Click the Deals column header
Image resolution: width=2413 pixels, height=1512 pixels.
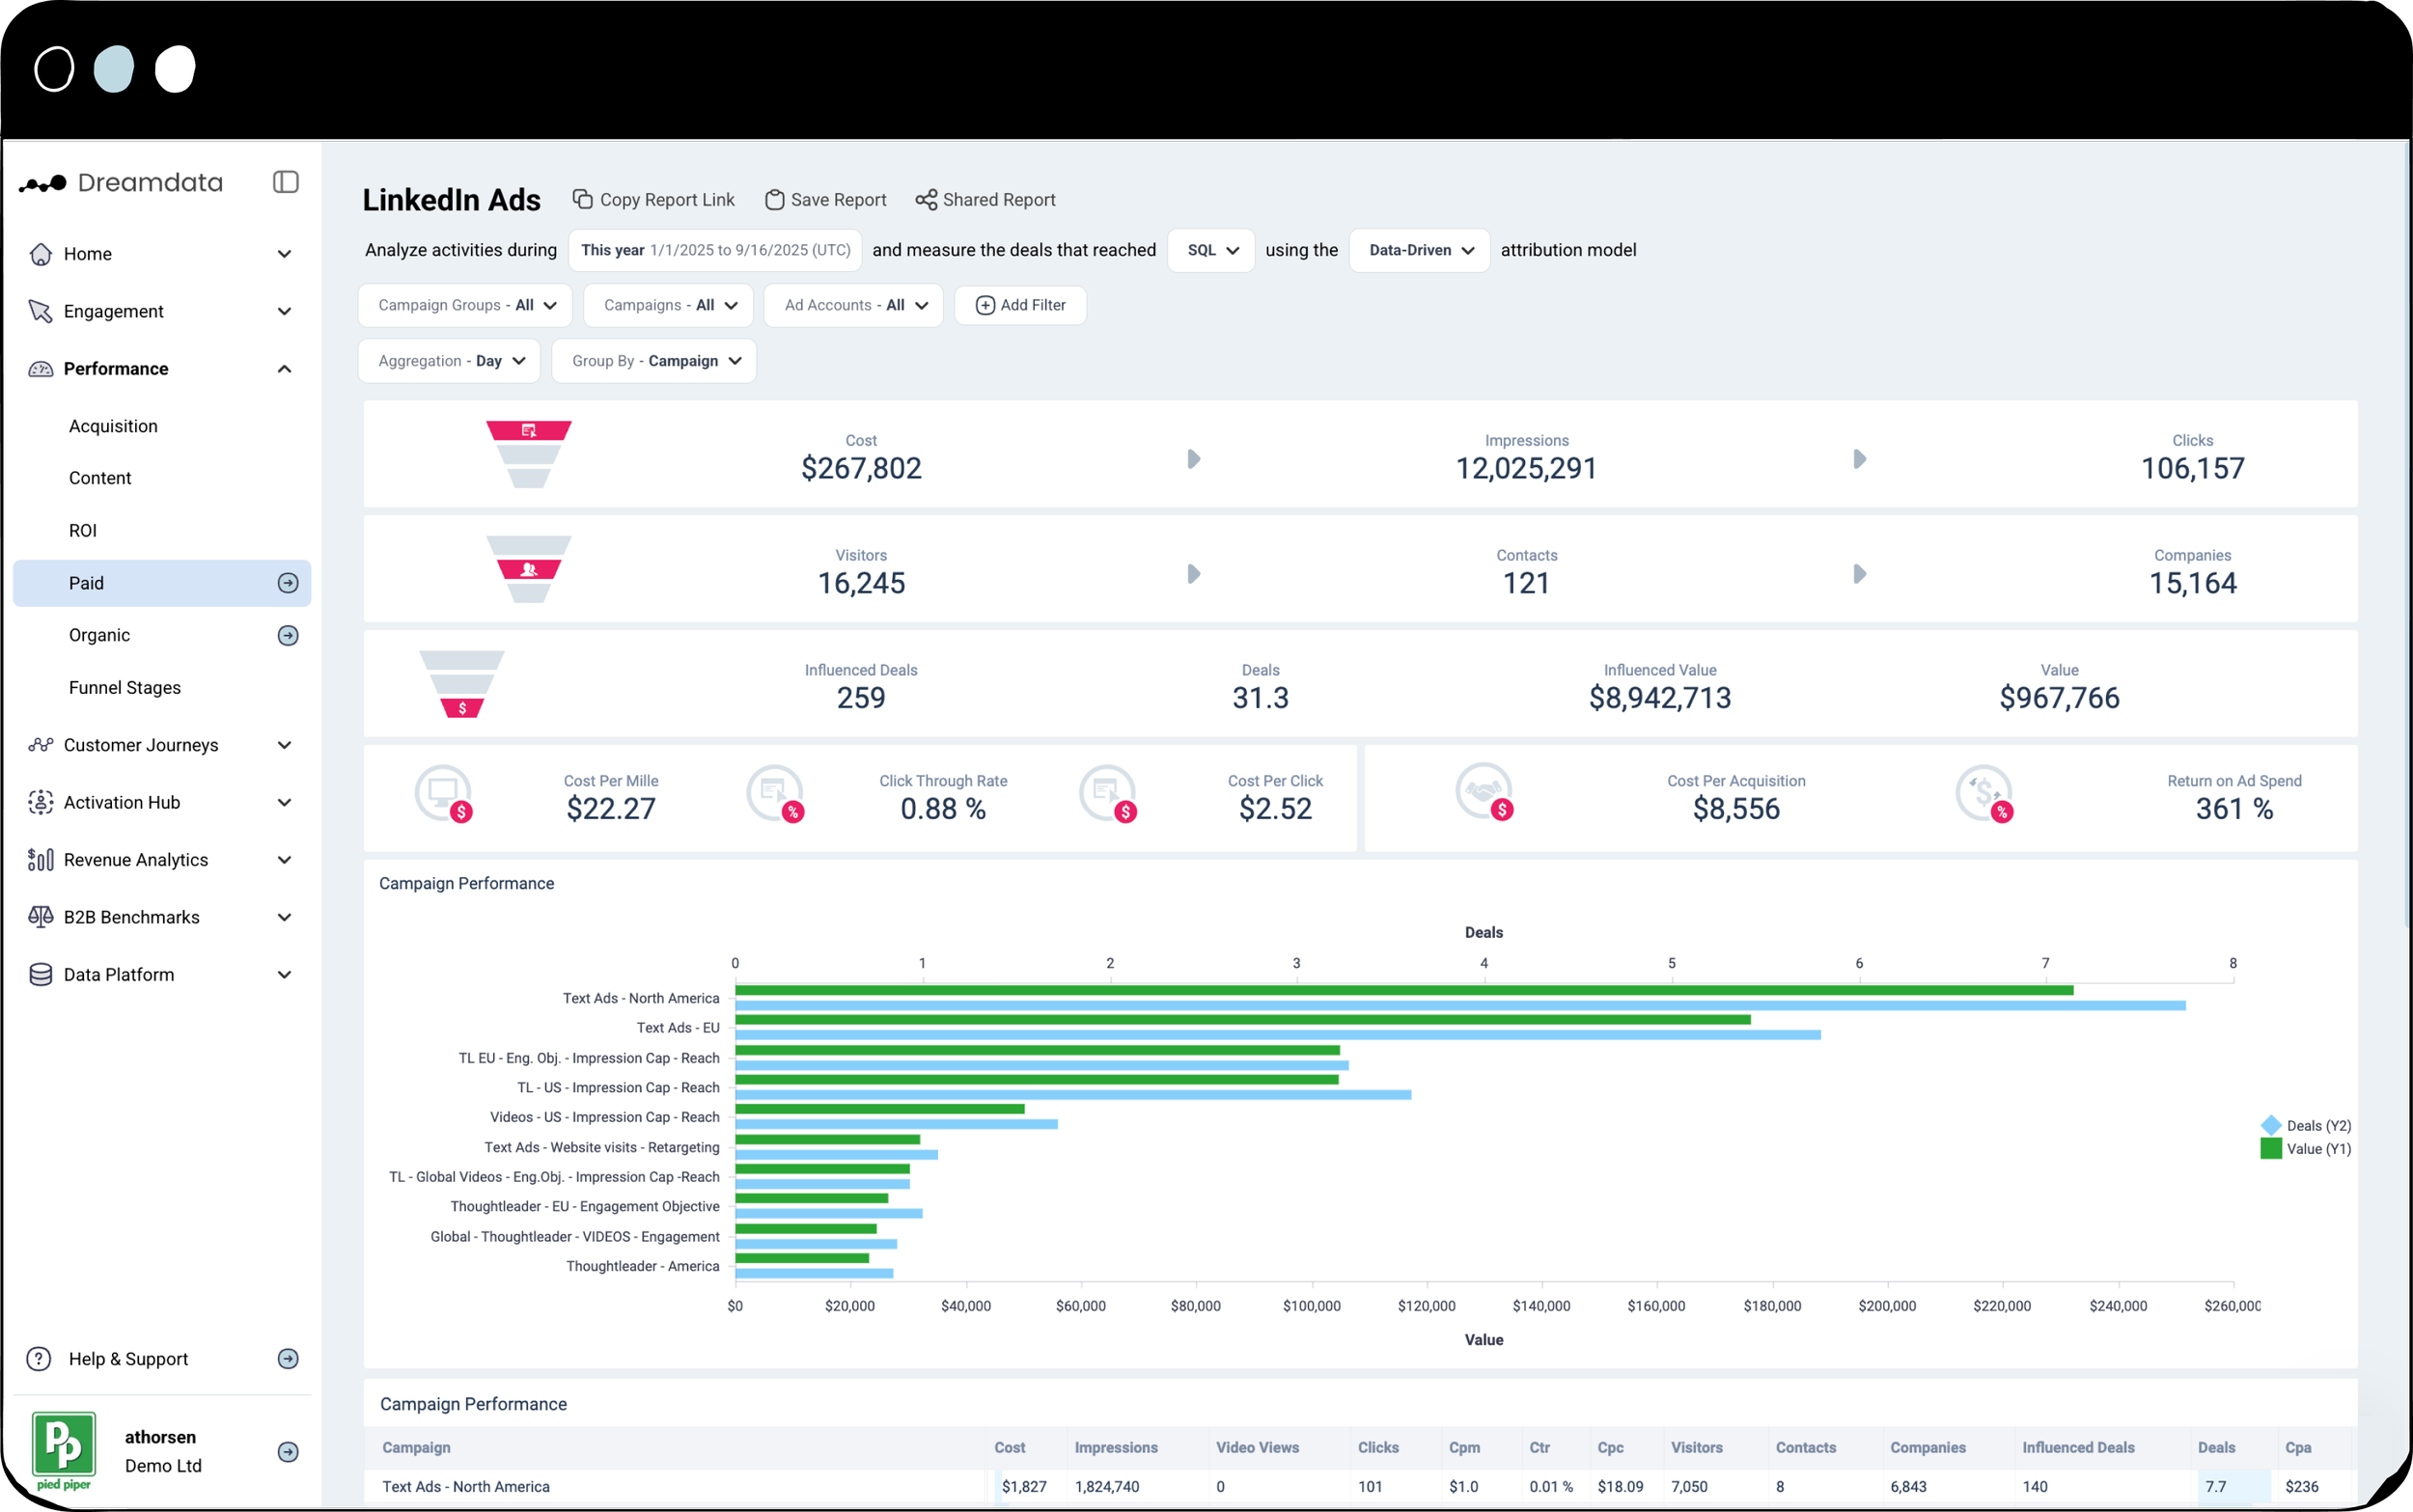[2216, 1447]
